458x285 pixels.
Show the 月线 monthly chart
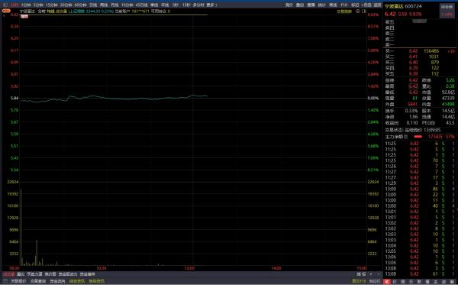click(114, 5)
